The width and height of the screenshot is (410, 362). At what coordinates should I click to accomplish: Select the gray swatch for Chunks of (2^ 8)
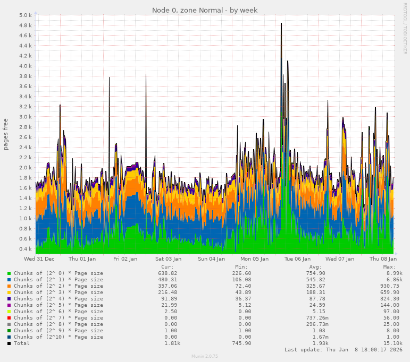point(9,324)
